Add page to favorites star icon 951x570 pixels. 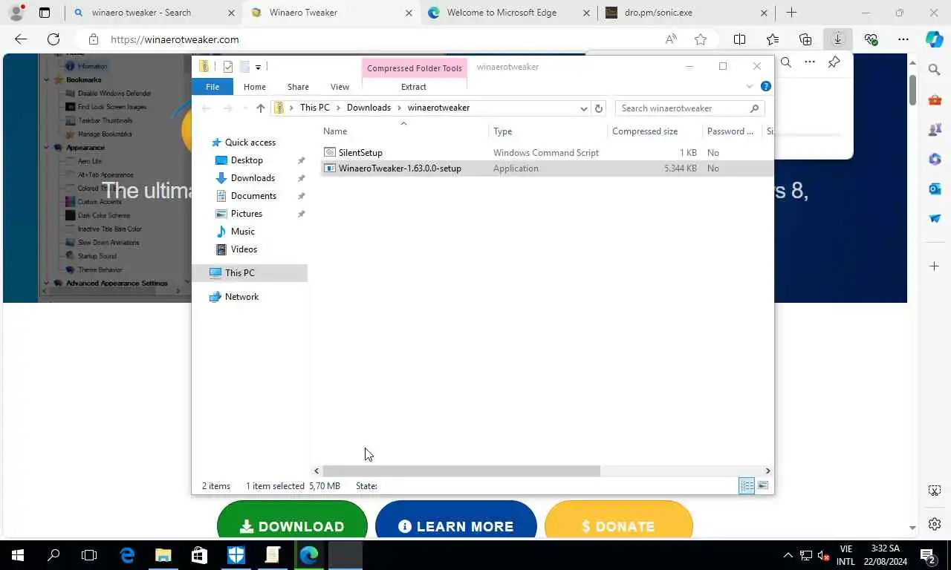pyautogui.click(x=701, y=39)
